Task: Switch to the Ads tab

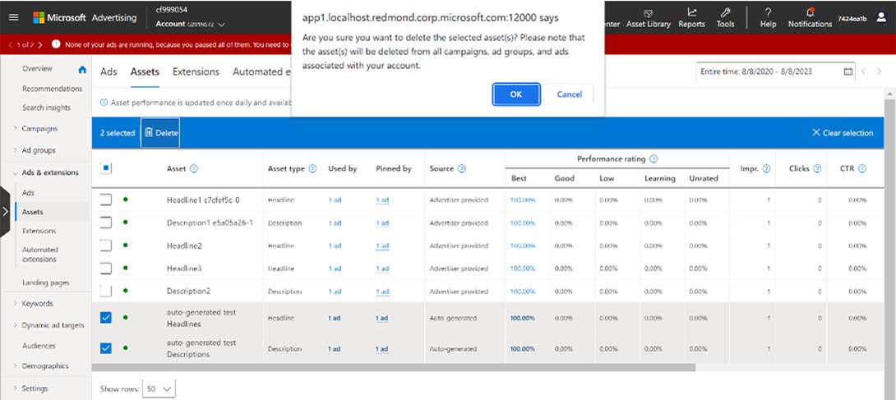Action: pyautogui.click(x=109, y=71)
